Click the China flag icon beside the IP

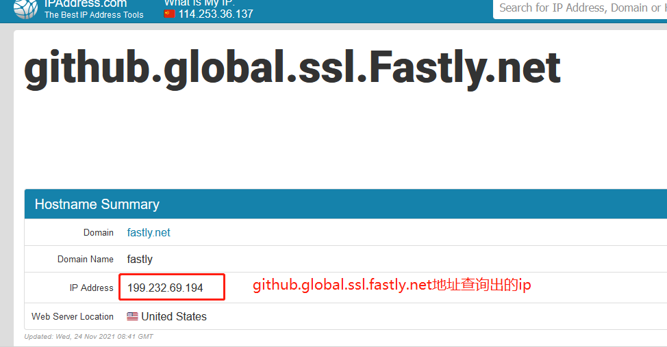coord(169,14)
